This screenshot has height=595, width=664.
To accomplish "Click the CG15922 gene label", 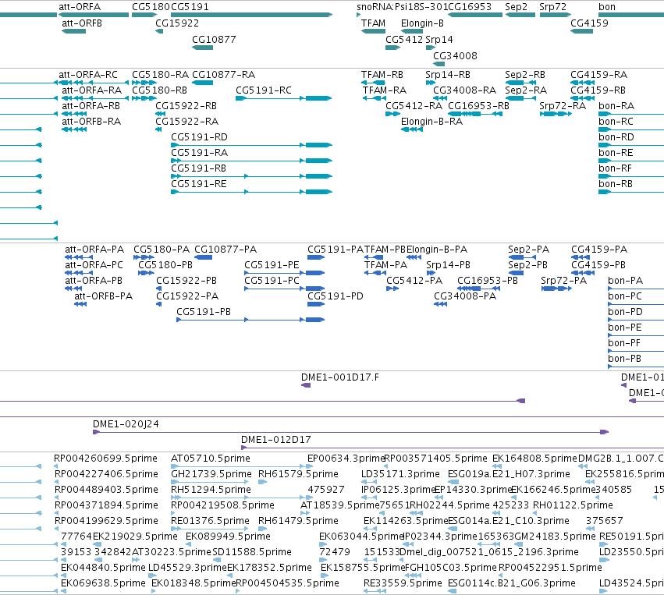I will (177, 23).
